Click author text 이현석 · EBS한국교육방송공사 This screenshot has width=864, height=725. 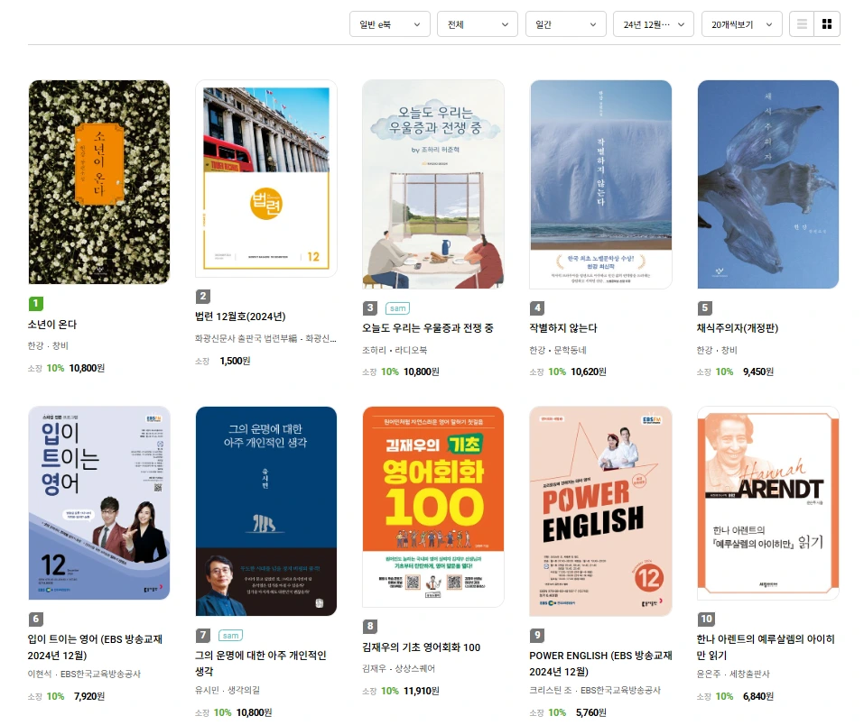[x=84, y=674]
